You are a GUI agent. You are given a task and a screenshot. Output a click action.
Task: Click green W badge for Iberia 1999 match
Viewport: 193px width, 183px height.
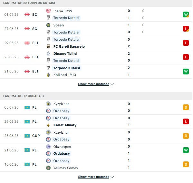[x=186, y=14]
